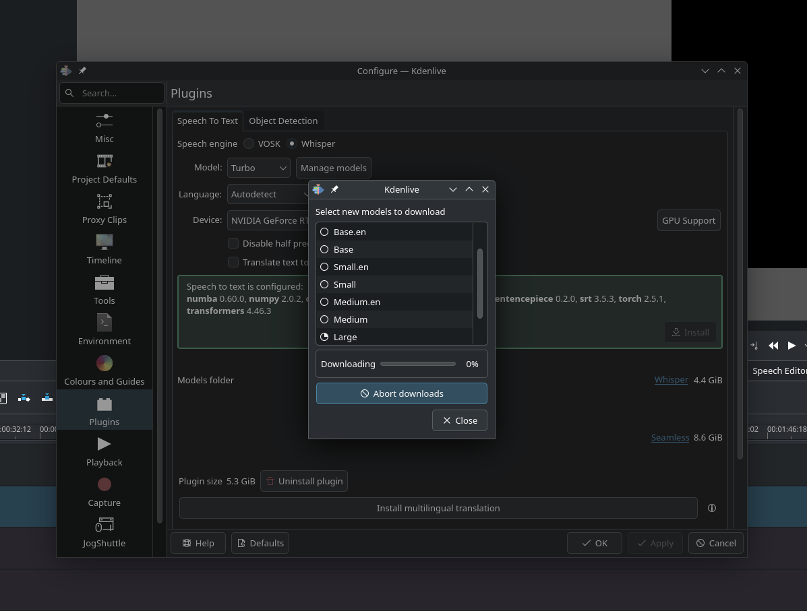The width and height of the screenshot is (807, 611).
Task: Cancel the Configure dialog
Action: tap(715, 543)
